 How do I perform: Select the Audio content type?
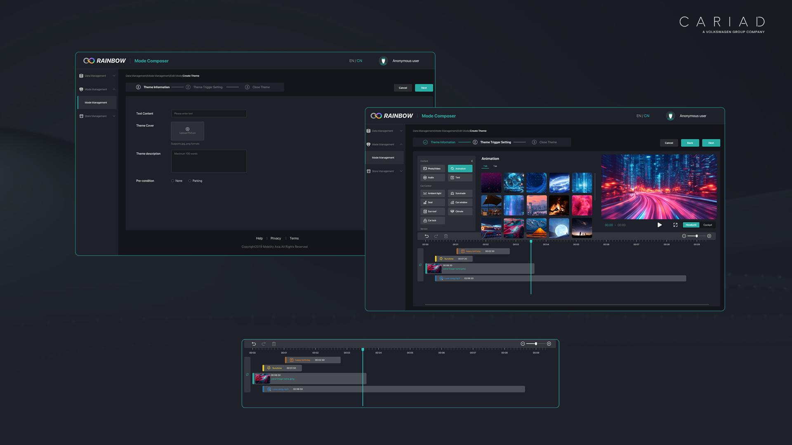click(x=432, y=178)
